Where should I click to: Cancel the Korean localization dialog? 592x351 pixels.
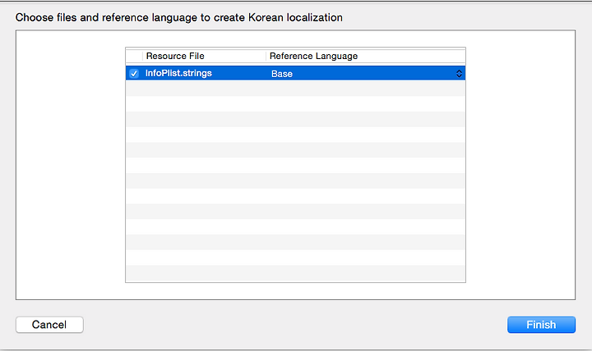49,325
